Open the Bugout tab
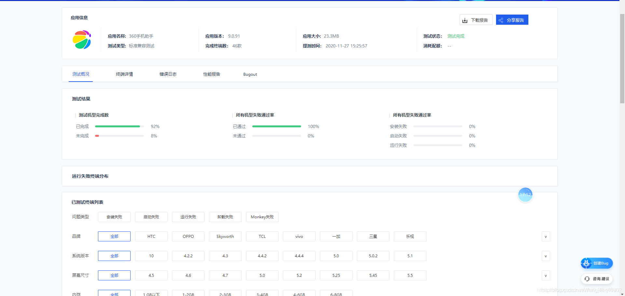 click(250, 74)
